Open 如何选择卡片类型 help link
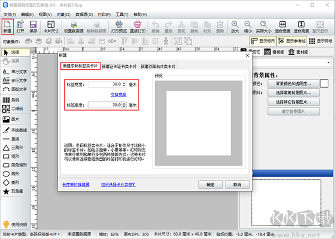This screenshot has height=239, width=335. click(118, 184)
